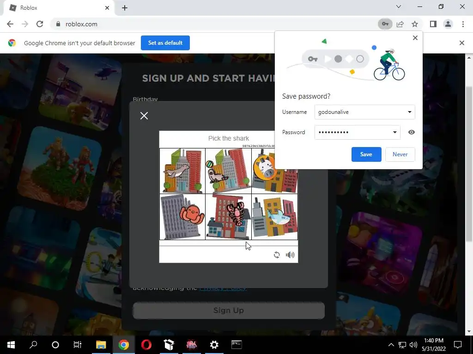
Task: Open a new browser tab
Action: click(x=125, y=8)
